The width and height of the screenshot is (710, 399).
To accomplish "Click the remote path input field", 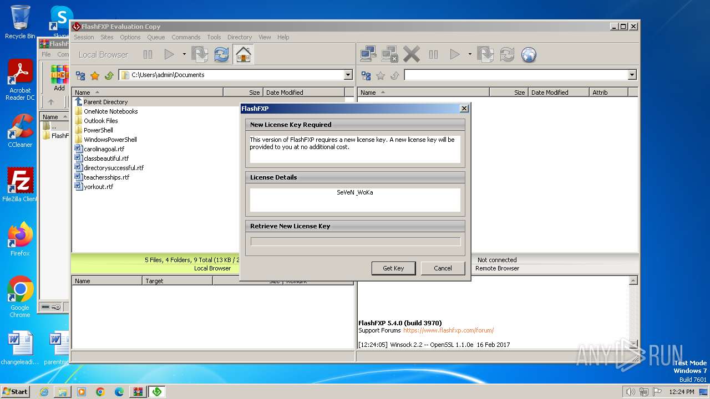I will tap(516, 75).
